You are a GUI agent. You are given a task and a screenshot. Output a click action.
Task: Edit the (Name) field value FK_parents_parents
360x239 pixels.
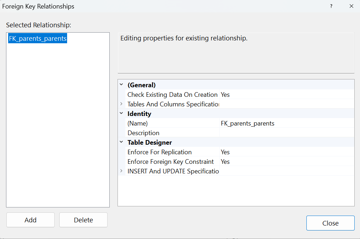pos(247,123)
